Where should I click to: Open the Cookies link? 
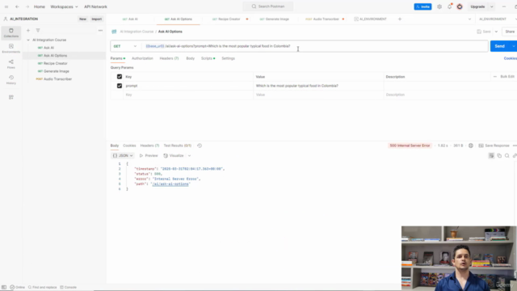pos(510,58)
